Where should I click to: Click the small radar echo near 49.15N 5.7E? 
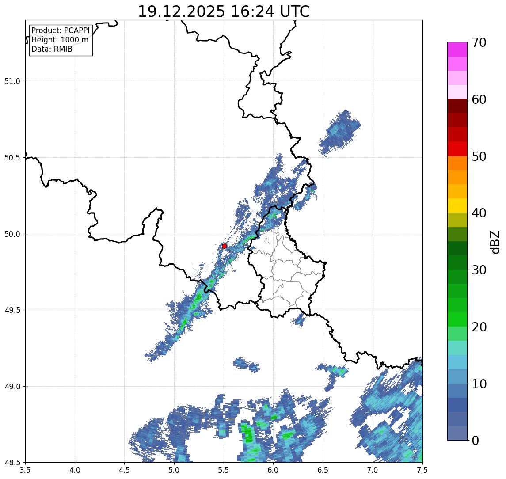click(x=246, y=365)
